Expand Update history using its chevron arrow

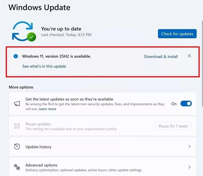click(x=190, y=147)
